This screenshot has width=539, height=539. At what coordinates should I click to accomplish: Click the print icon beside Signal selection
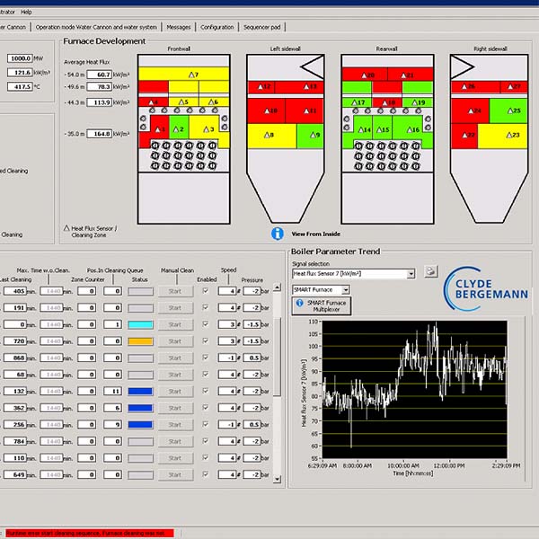click(x=430, y=271)
